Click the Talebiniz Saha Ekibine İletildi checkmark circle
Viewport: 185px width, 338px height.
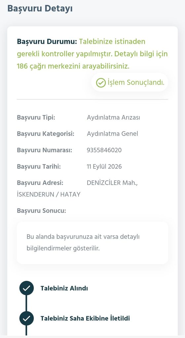click(26, 318)
